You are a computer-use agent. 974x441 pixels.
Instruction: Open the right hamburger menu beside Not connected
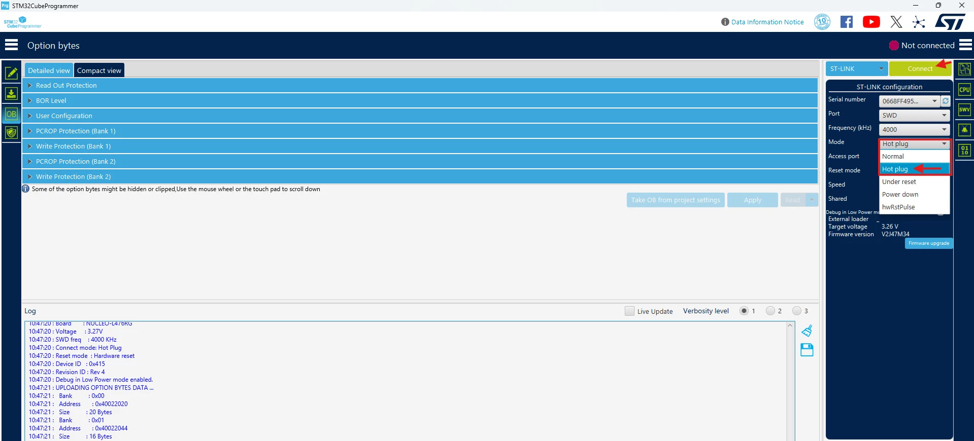coord(966,45)
